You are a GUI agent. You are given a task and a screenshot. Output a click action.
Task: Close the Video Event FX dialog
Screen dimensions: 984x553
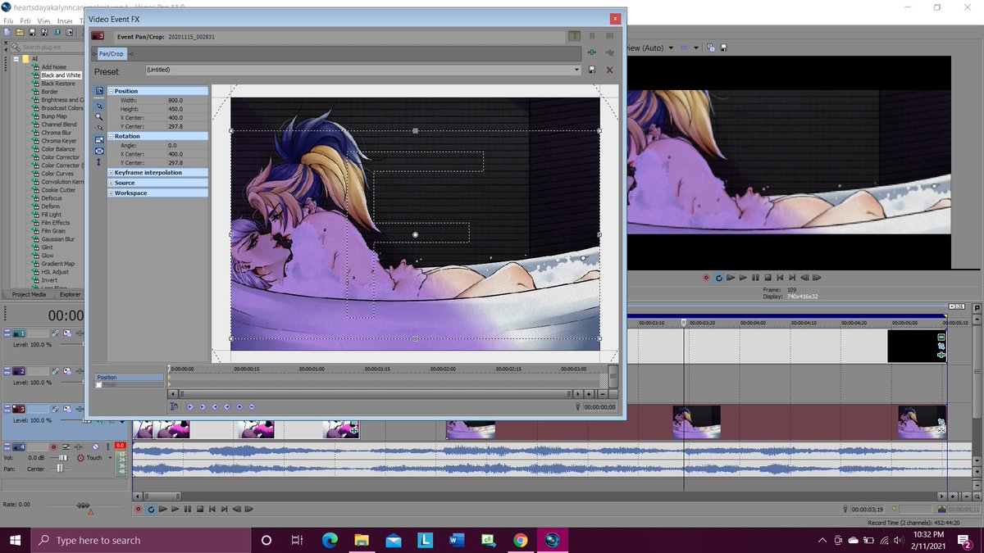(x=614, y=19)
